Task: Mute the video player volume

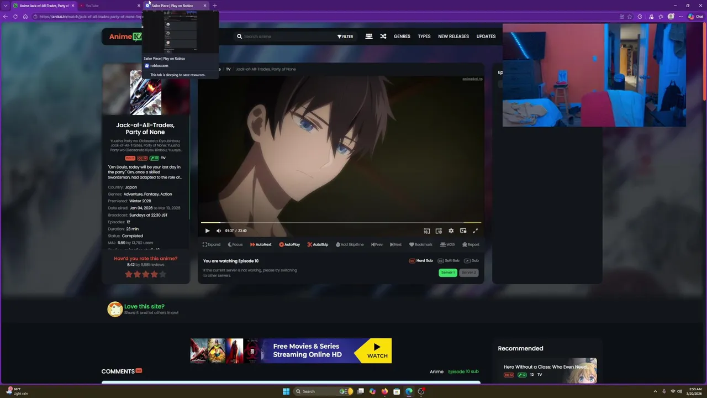Action: (219, 231)
